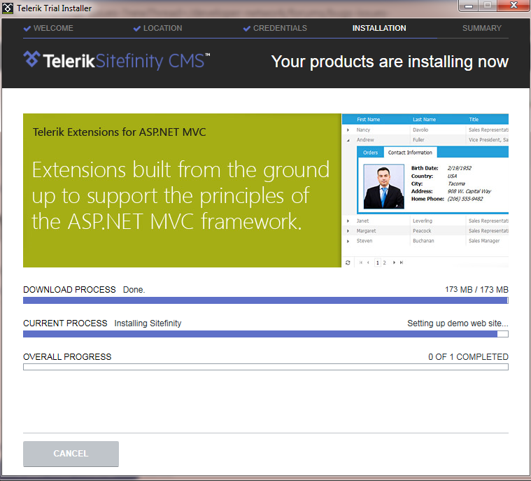Select page 1 in grid pager
The width and height of the screenshot is (531, 481).
pyautogui.click(x=378, y=263)
